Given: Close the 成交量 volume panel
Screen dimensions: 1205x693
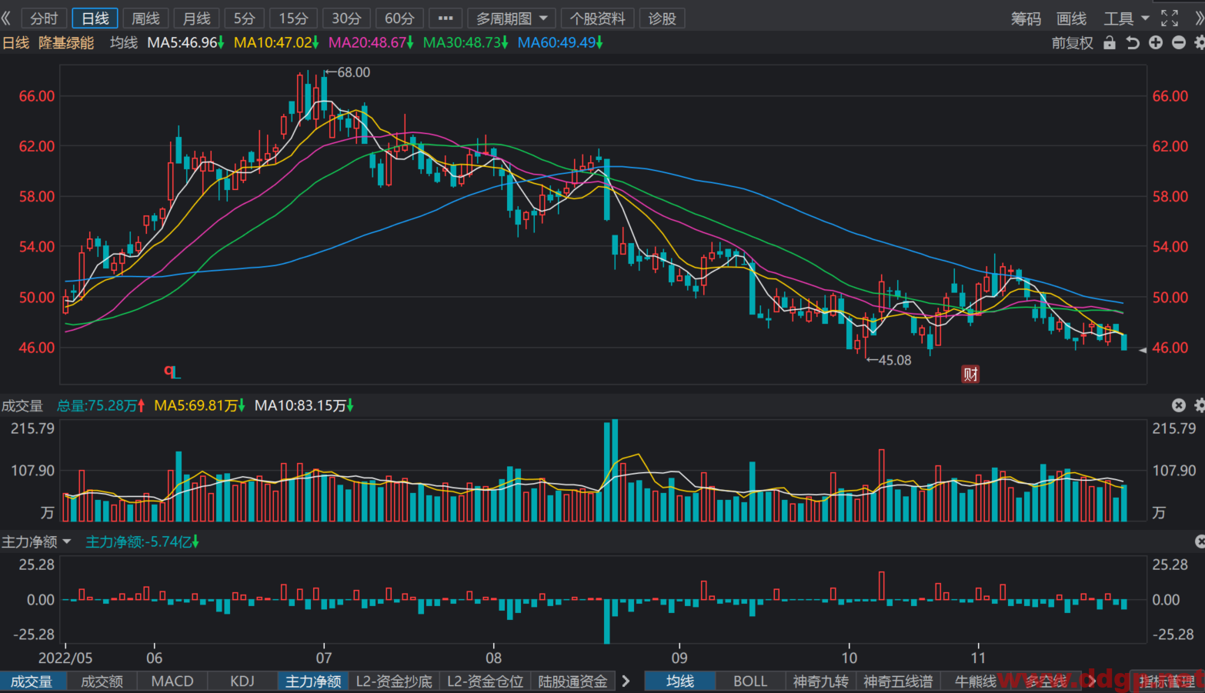Looking at the screenshot, I should coord(1179,405).
